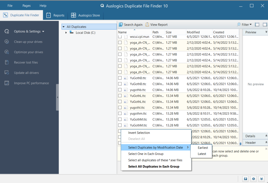Tick the checkbox next to yugothb.ttc
This screenshot has height=183, width=268.
pos(120,90)
